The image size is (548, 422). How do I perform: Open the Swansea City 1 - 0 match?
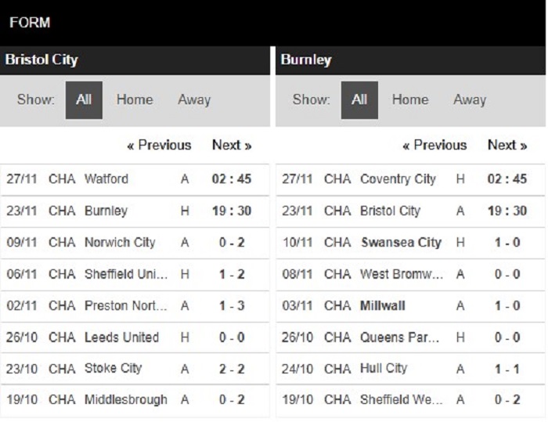(410, 243)
